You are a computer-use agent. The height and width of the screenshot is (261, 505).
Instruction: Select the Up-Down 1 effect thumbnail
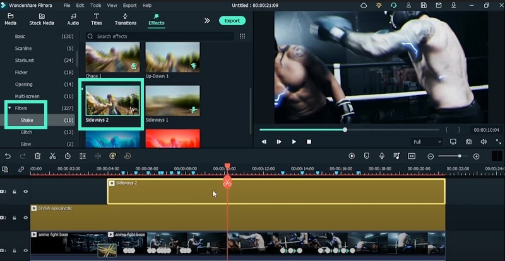coord(172,57)
